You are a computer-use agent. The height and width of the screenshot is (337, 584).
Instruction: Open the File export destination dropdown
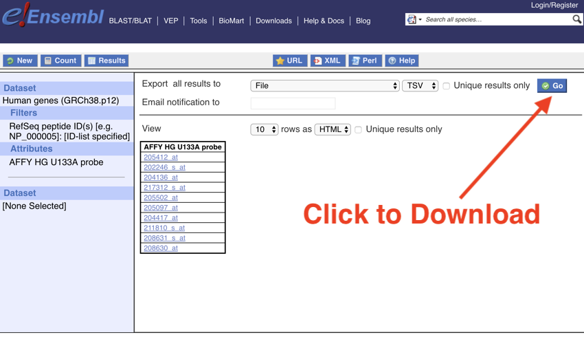click(324, 86)
